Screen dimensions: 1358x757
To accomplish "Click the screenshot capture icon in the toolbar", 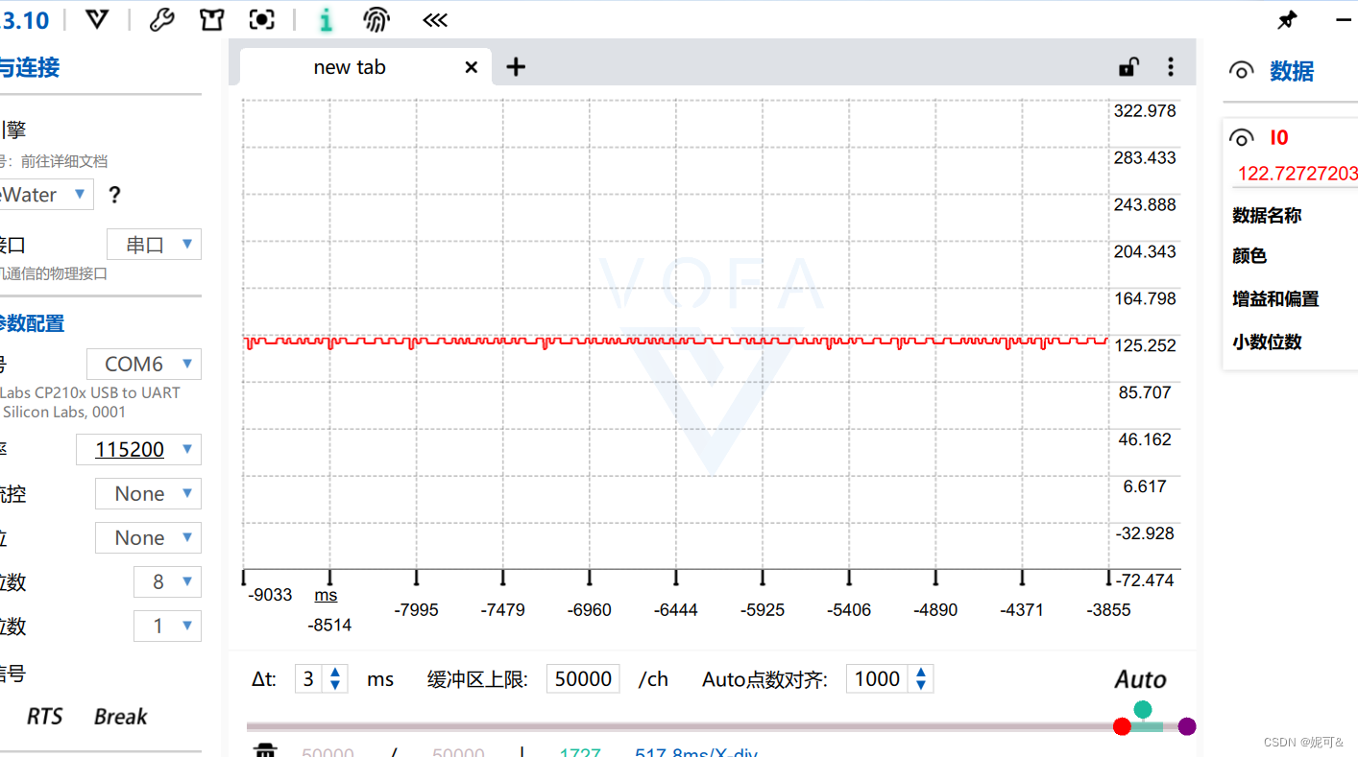I will pyautogui.click(x=261, y=19).
